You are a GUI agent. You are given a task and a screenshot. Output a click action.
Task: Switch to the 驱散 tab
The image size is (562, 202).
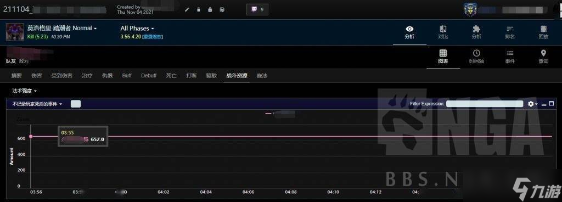coord(211,76)
